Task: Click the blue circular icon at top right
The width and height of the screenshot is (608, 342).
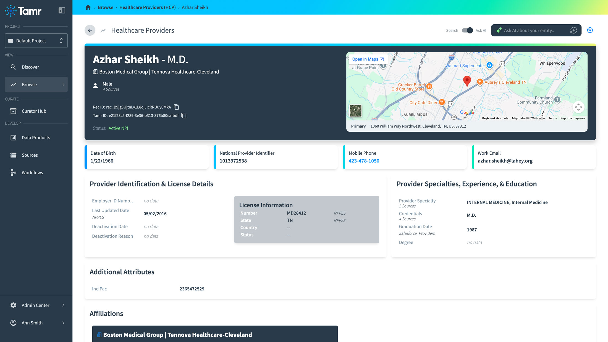Action: point(590,30)
